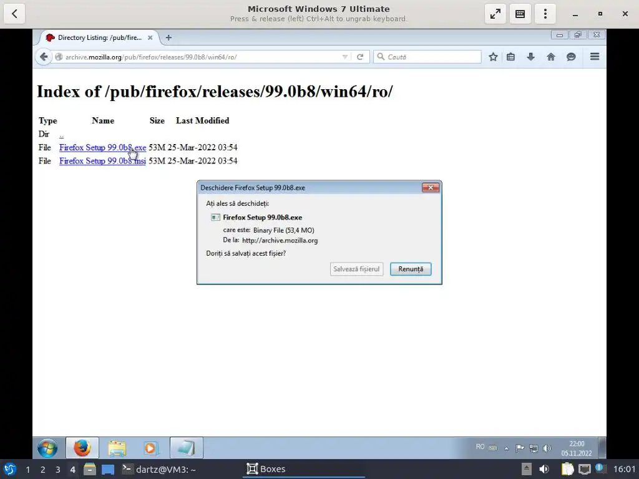Close the Deschidere Firefox Setup dialog

431,187
